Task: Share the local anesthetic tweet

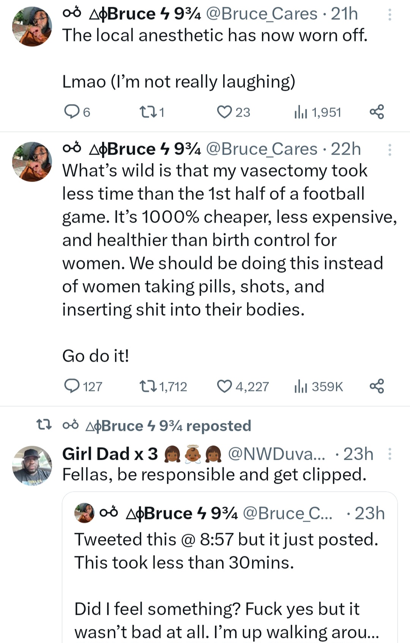Action: click(x=377, y=112)
